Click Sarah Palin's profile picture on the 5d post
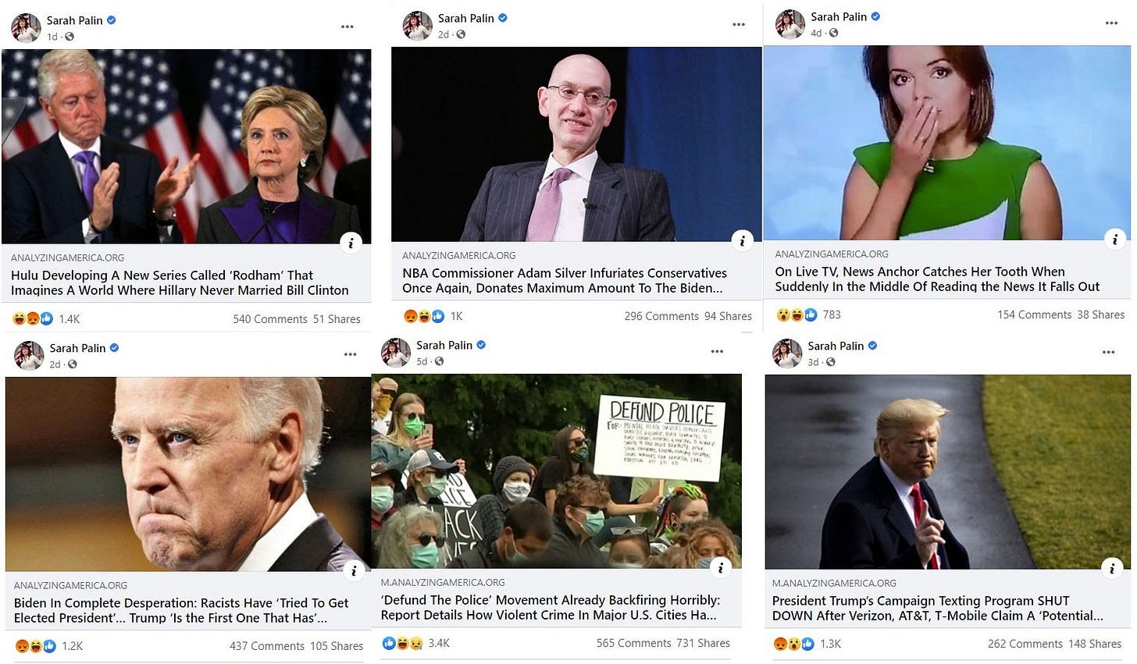The image size is (1137, 664). (x=396, y=353)
